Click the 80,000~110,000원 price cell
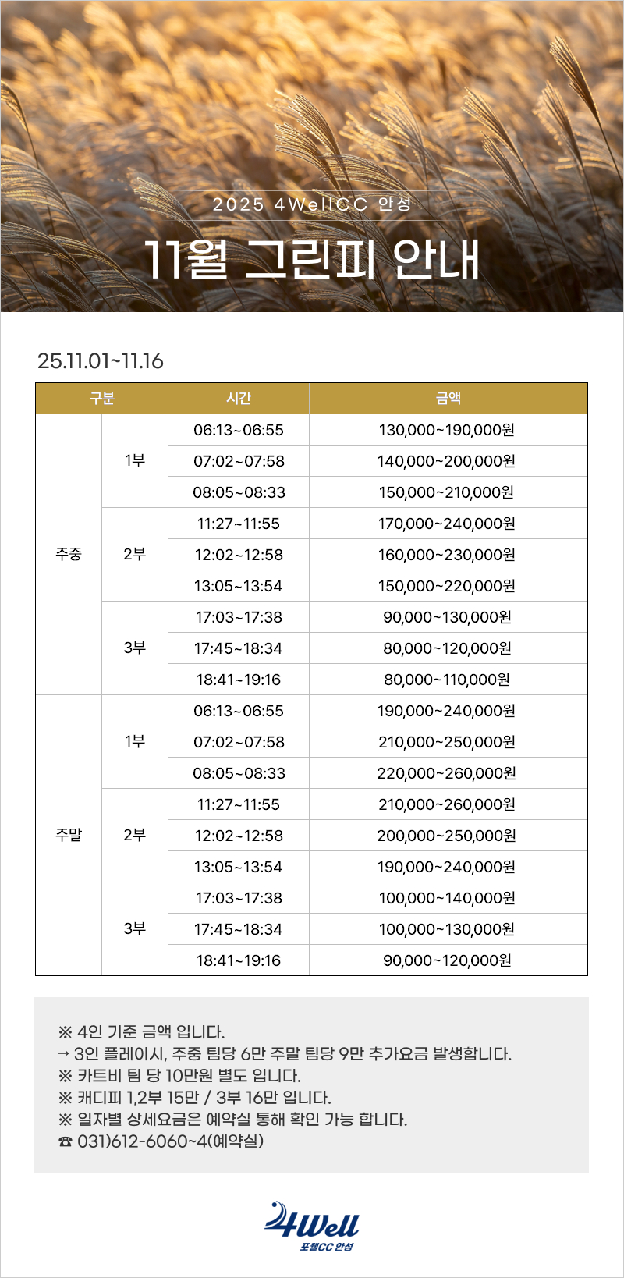This screenshot has height=1278, width=624. [447, 680]
